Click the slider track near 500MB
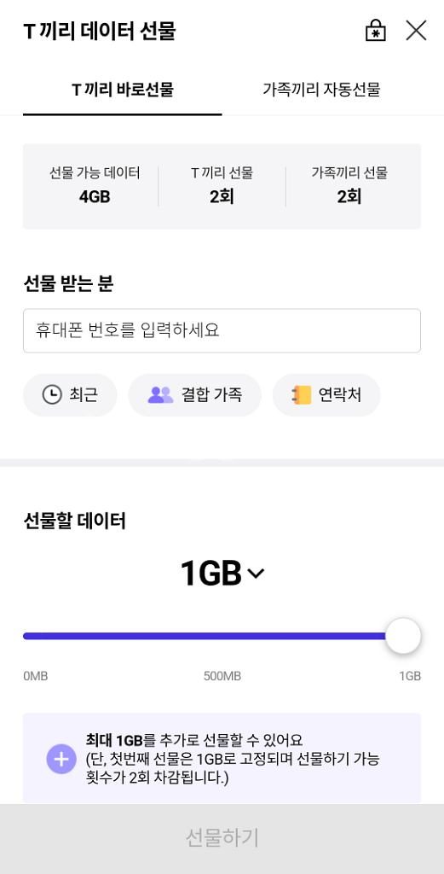The image size is (444, 874). point(222,636)
